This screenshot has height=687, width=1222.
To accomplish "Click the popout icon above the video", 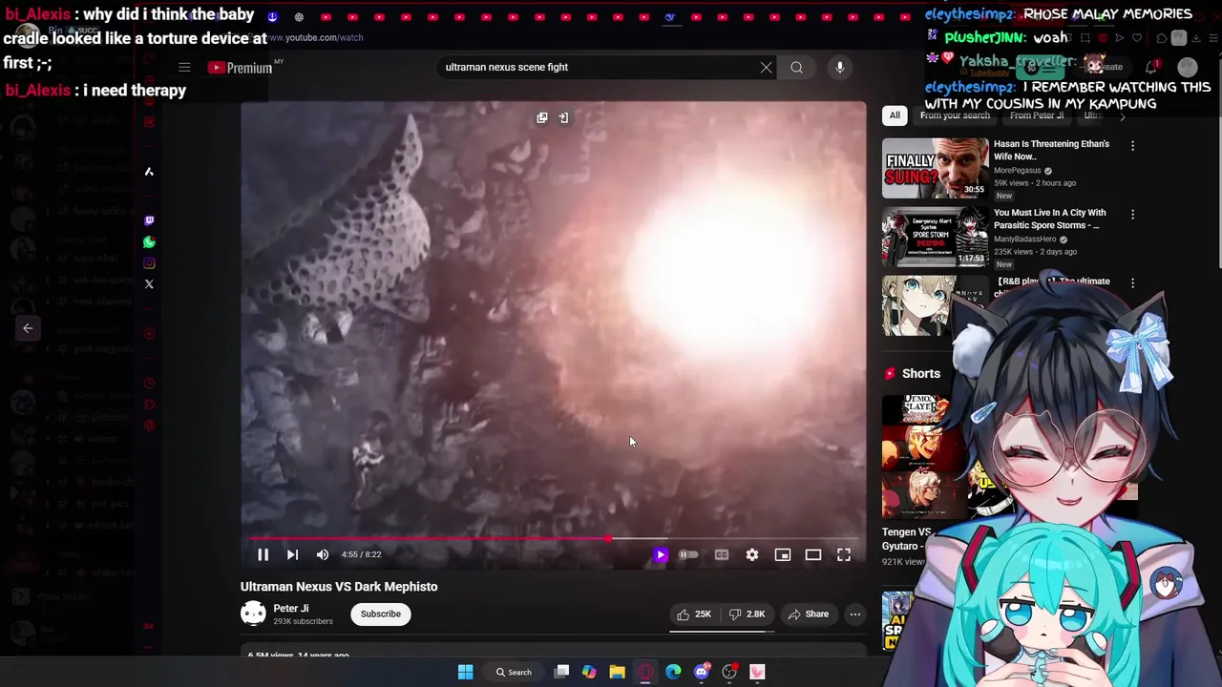I will 541,117.
